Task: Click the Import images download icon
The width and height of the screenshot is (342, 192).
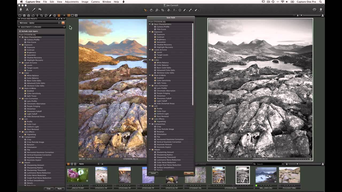Action: pos(21,10)
